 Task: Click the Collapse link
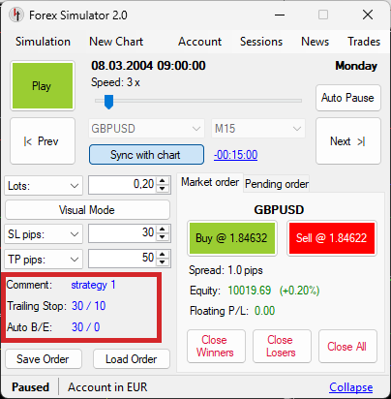pos(351,387)
